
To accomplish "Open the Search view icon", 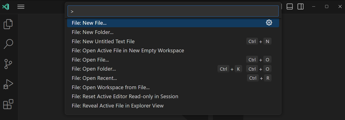I will pos(8,44).
